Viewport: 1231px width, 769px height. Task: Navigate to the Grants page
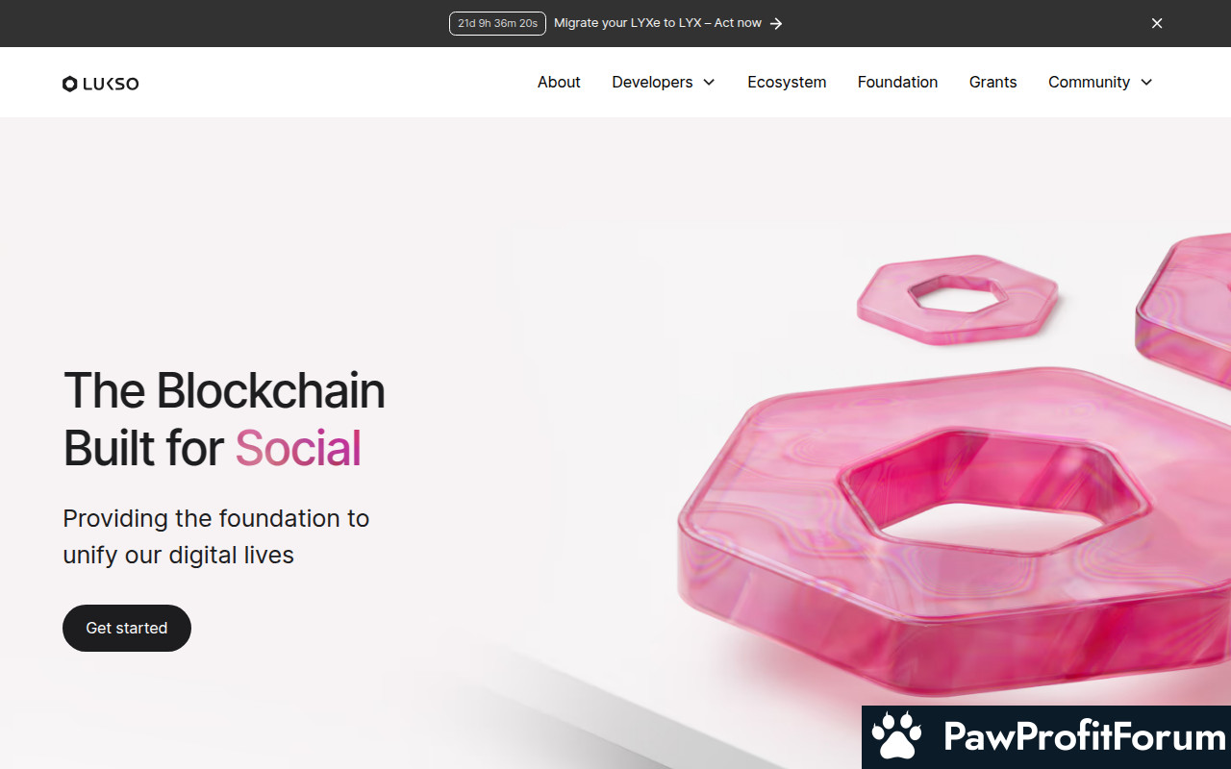[x=992, y=83]
